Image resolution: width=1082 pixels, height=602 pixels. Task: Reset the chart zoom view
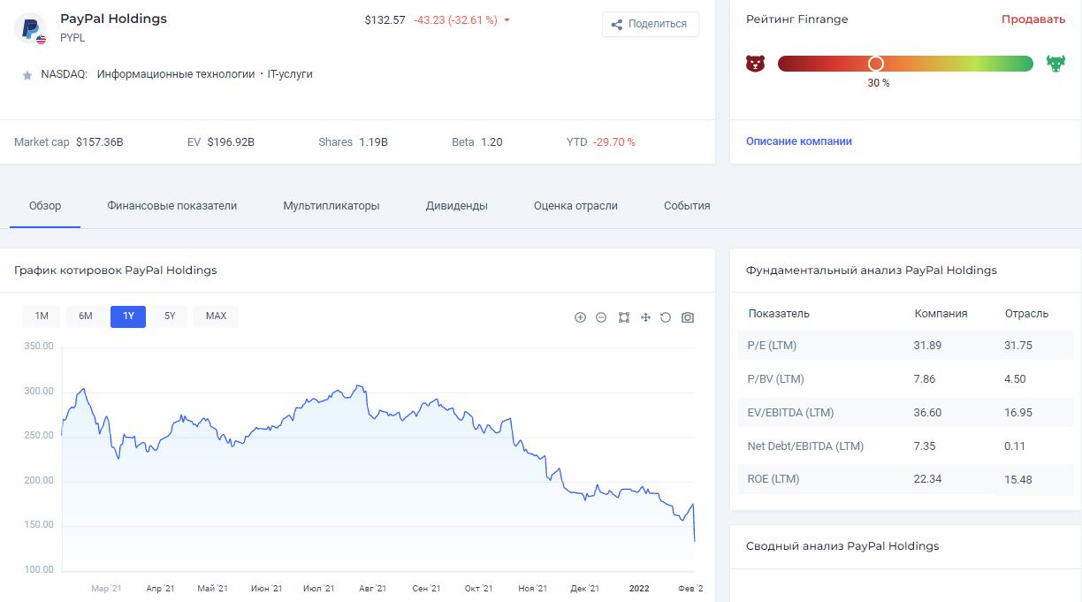coord(666,317)
